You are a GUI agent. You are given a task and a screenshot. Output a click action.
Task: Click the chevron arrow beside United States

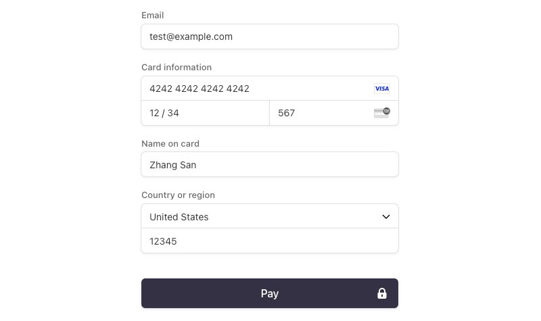pyautogui.click(x=386, y=216)
